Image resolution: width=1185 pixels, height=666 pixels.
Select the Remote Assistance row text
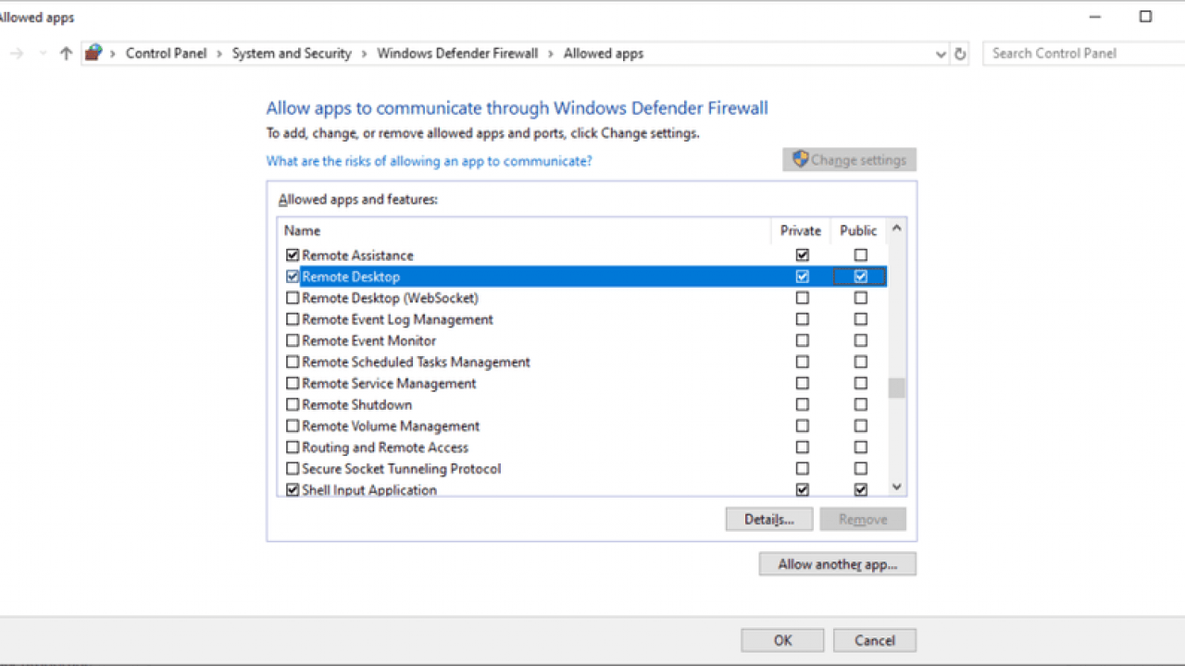pyautogui.click(x=357, y=255)
